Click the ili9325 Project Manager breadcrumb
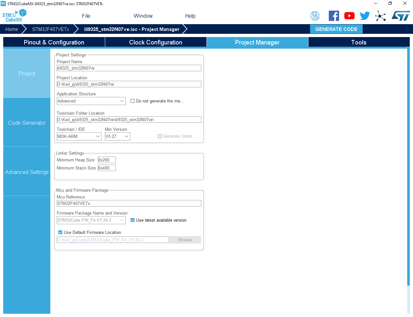This screenshot has height=317, width=413. click(x=132, y=29)
